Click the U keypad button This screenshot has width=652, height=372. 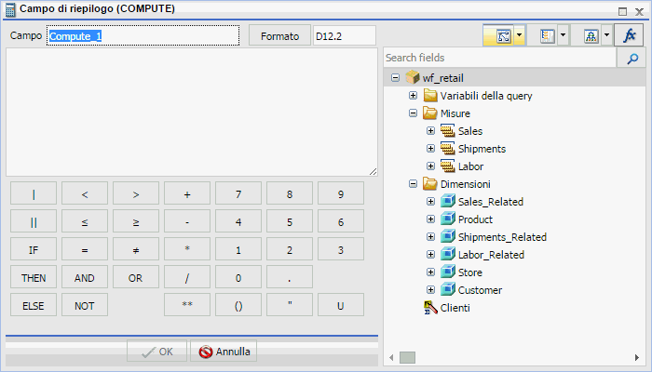(341, 305)
